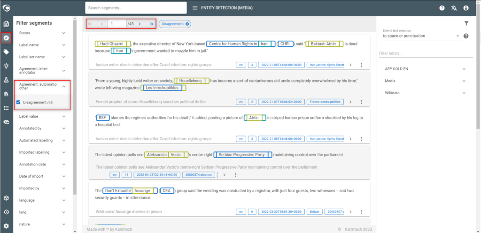Click the Les Inrockuptibles entity annotation
This screenshot has height=233, width=481.
click(163, 88)
